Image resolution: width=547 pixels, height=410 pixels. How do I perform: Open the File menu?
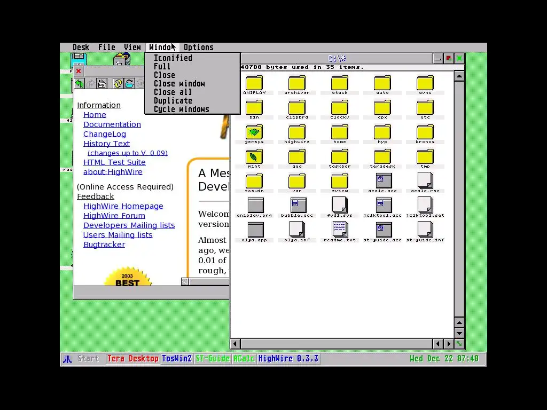point(107,48)
